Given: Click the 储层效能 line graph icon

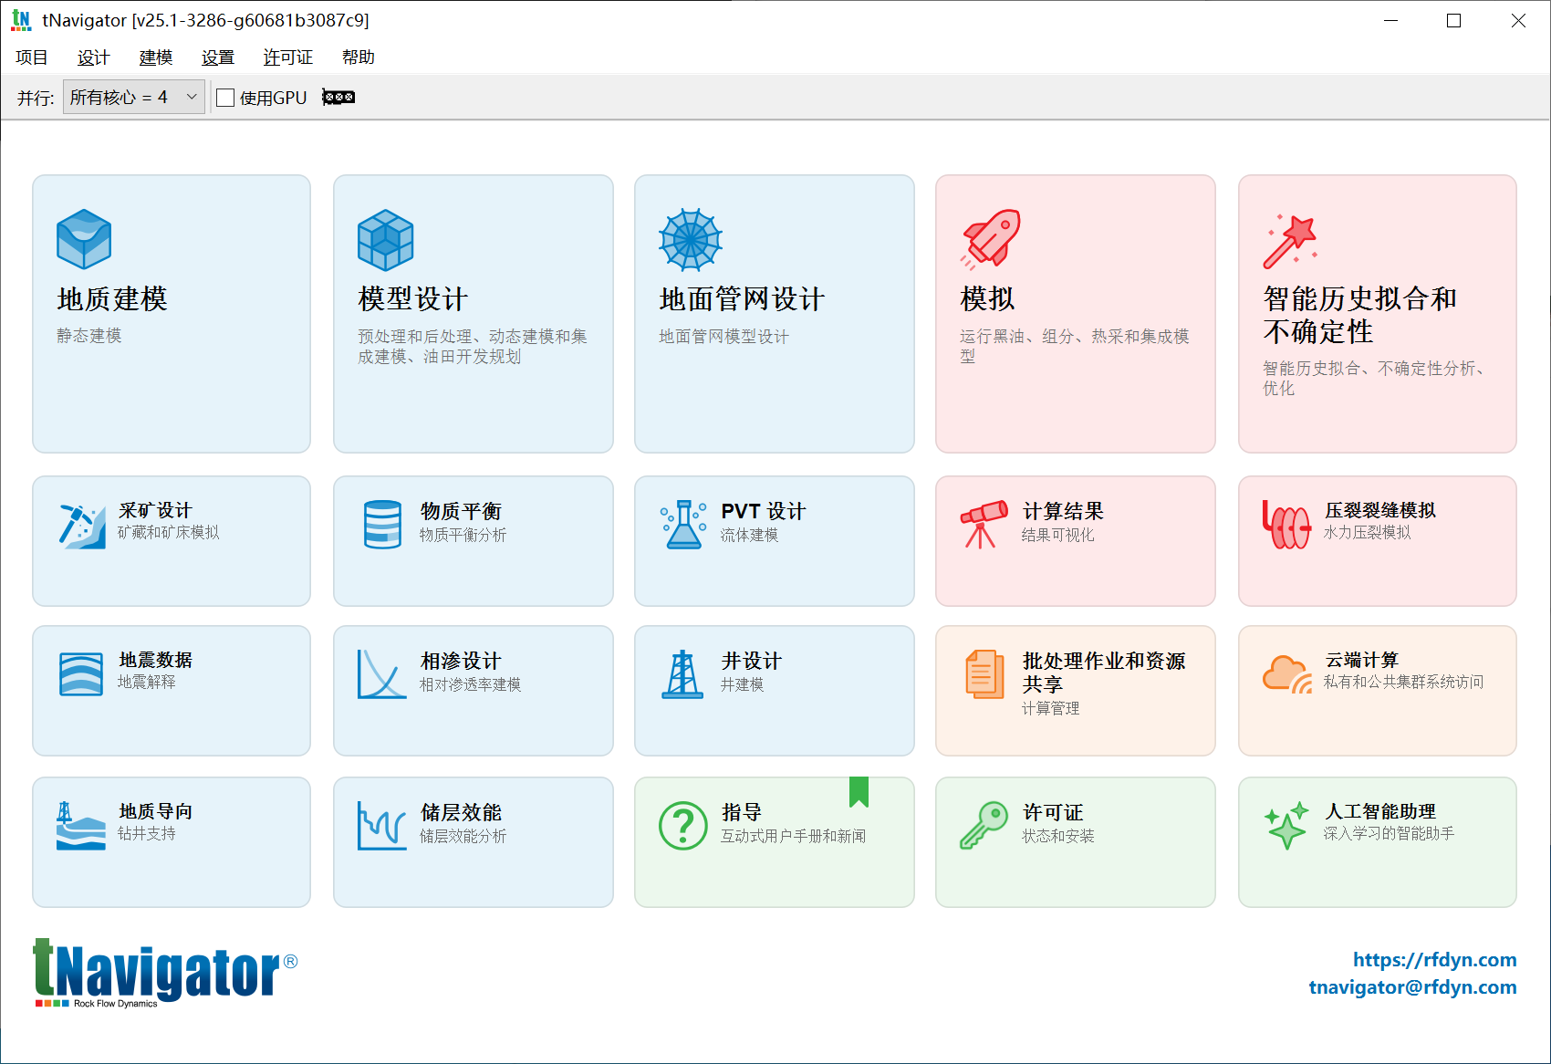Looking at the screenshot, I should 382,825.
